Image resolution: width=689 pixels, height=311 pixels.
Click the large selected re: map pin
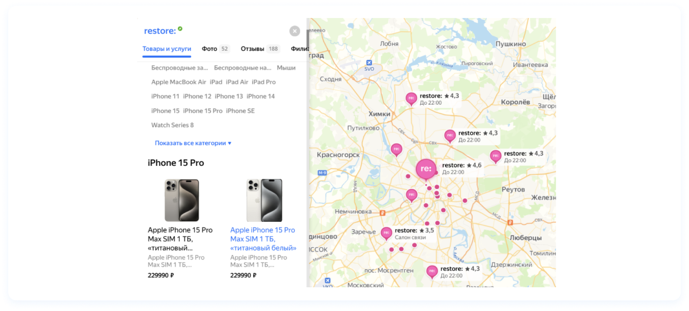[x=426, y=169]
